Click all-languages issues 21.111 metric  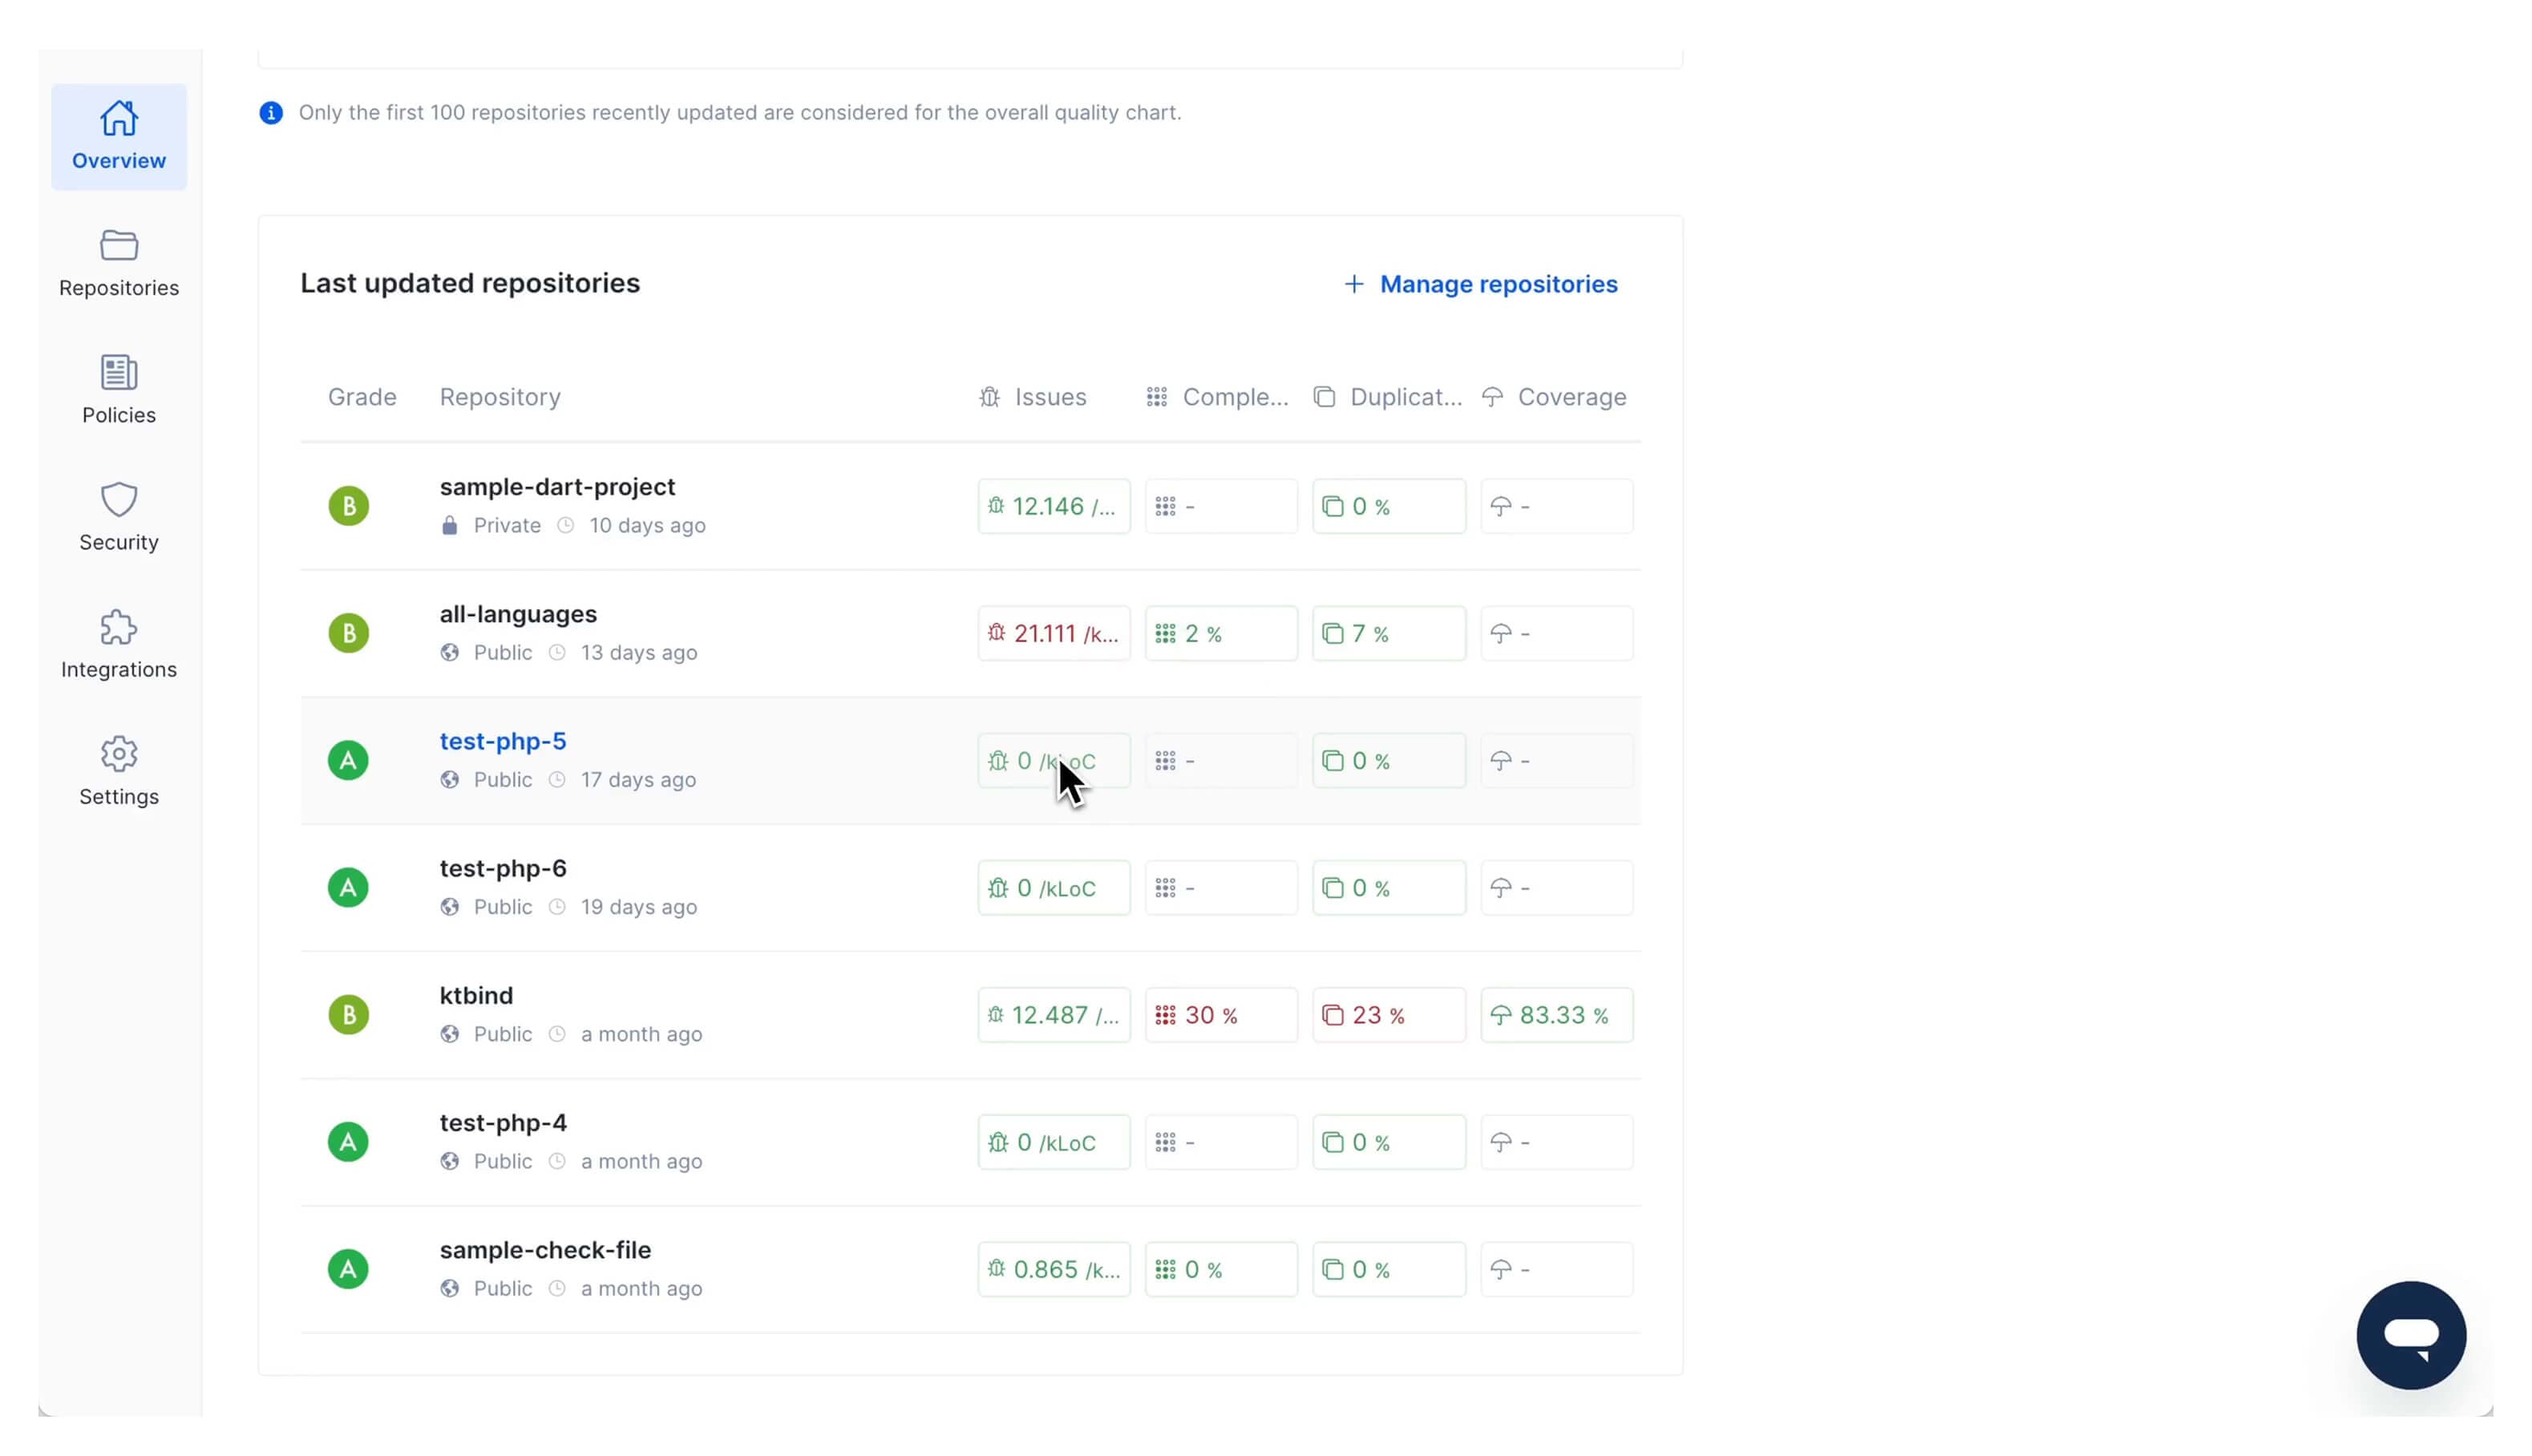pyautogui.click(x=1053, y=633)
